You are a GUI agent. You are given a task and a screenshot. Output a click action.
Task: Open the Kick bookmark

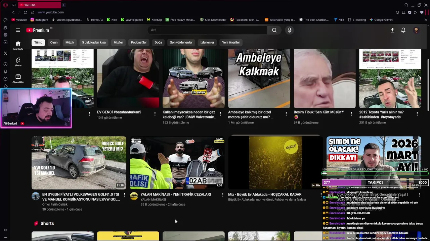(112, 20)
